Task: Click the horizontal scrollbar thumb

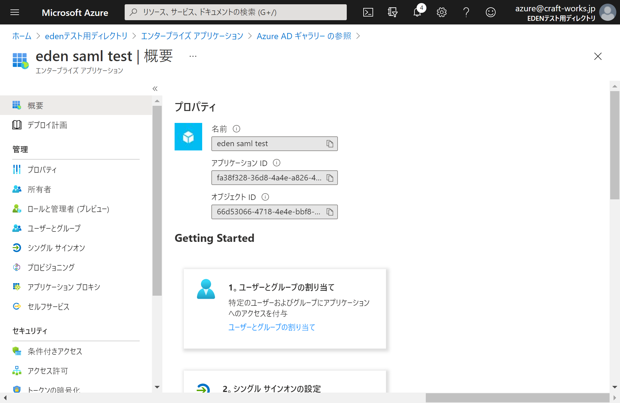Action: tap(517, 398)
